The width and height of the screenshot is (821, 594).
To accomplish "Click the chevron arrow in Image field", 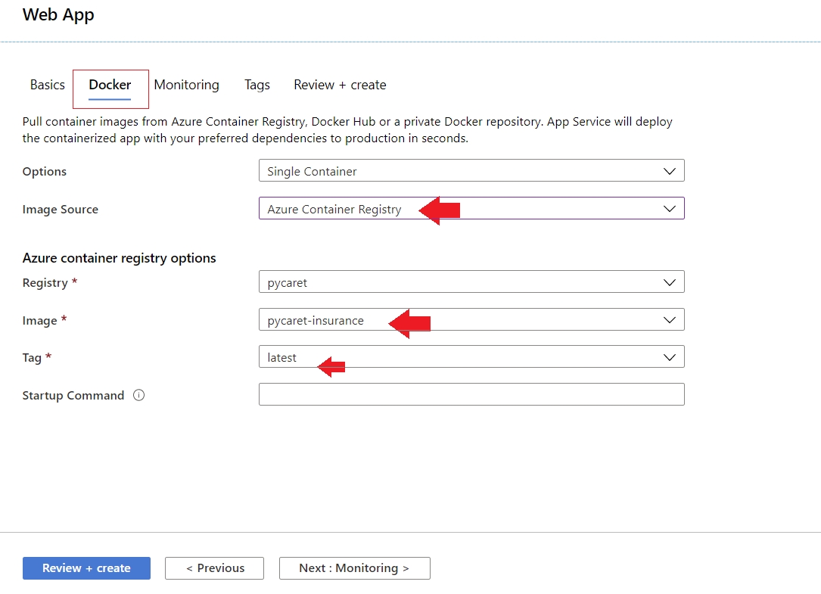I will point(669,320).
